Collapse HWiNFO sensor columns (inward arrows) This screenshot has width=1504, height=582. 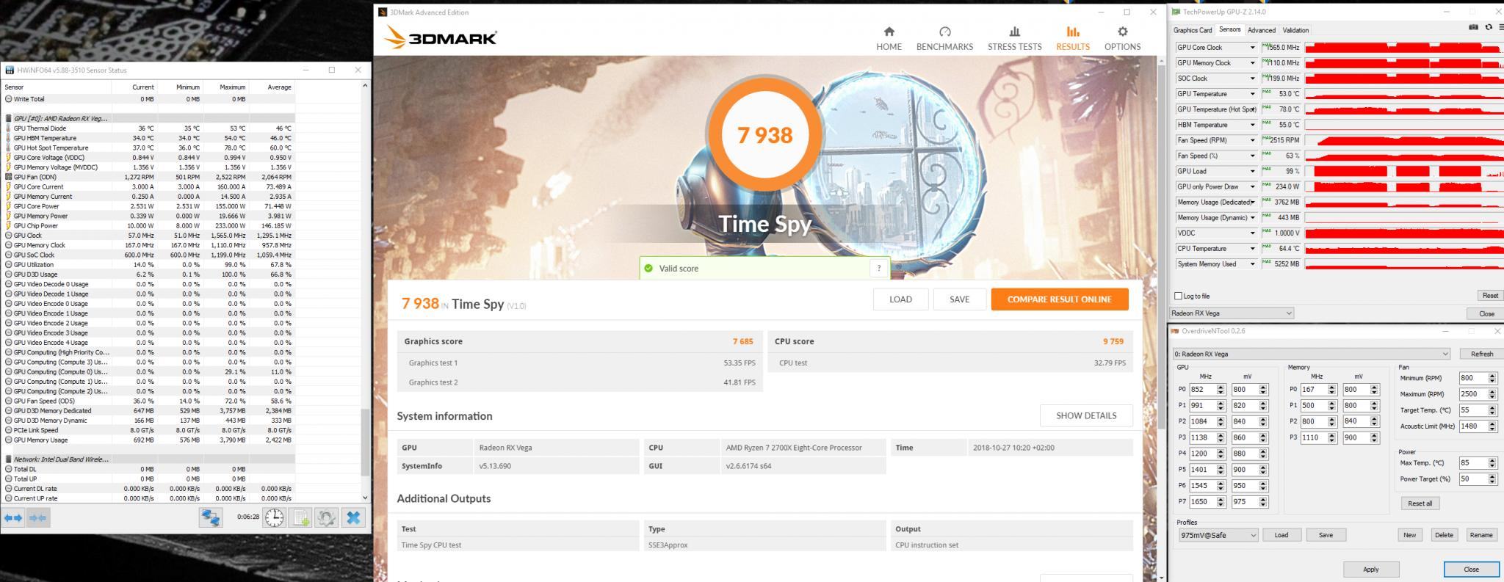(37, 517)
